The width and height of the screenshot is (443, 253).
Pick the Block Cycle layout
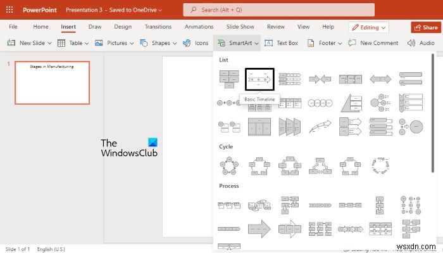pos(259,166)
